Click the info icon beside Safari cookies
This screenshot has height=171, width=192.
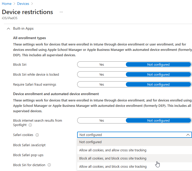coord(37,135)
